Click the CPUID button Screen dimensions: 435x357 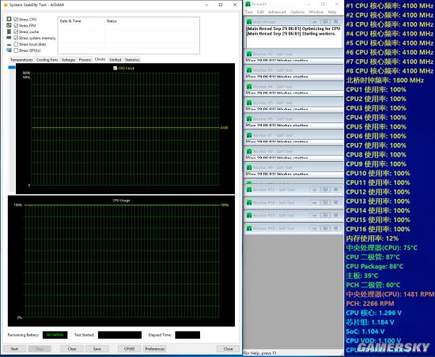point(129,348)
